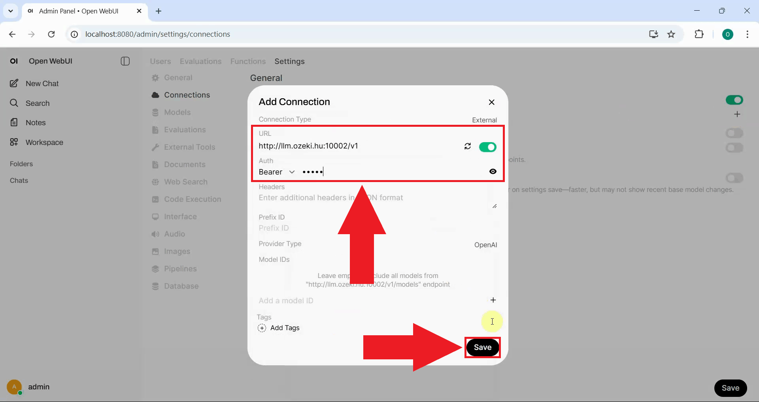Disable the top-right API connections toggle
This screenshot has height=402, width=759.
tap(734, 100)
